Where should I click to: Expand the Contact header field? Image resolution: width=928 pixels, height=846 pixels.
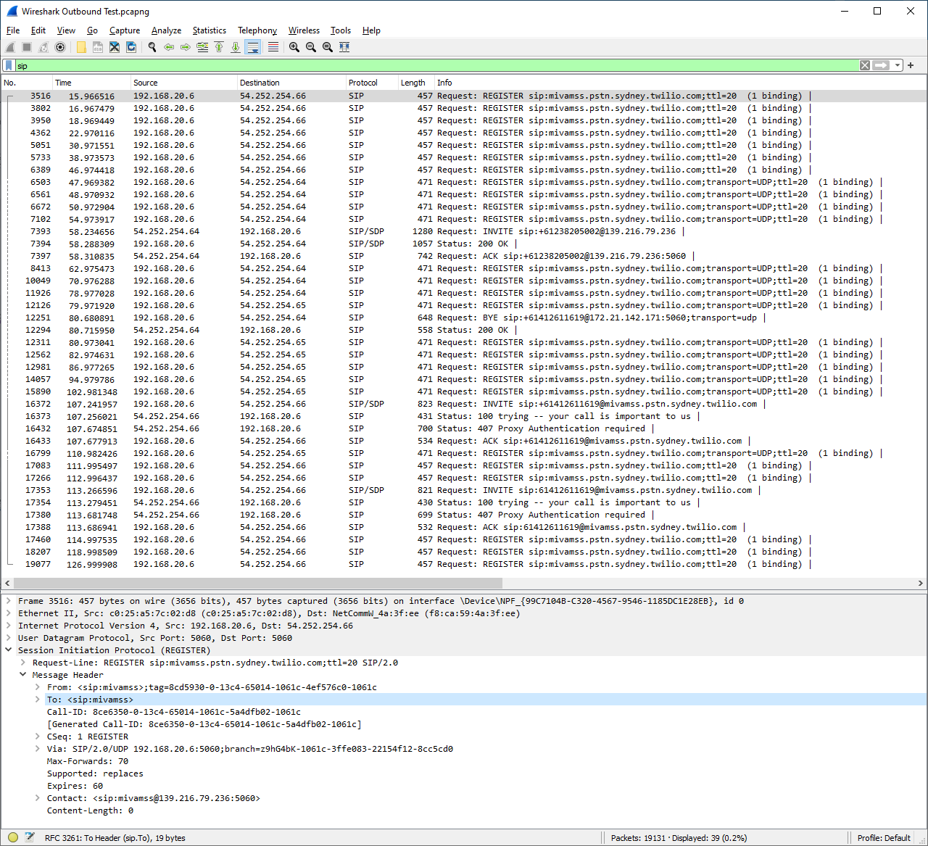[x=38, y=798]
